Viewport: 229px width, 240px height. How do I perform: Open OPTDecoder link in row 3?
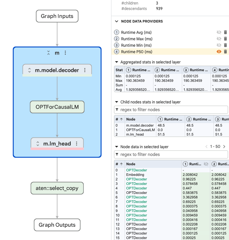[x=136, y=184]
